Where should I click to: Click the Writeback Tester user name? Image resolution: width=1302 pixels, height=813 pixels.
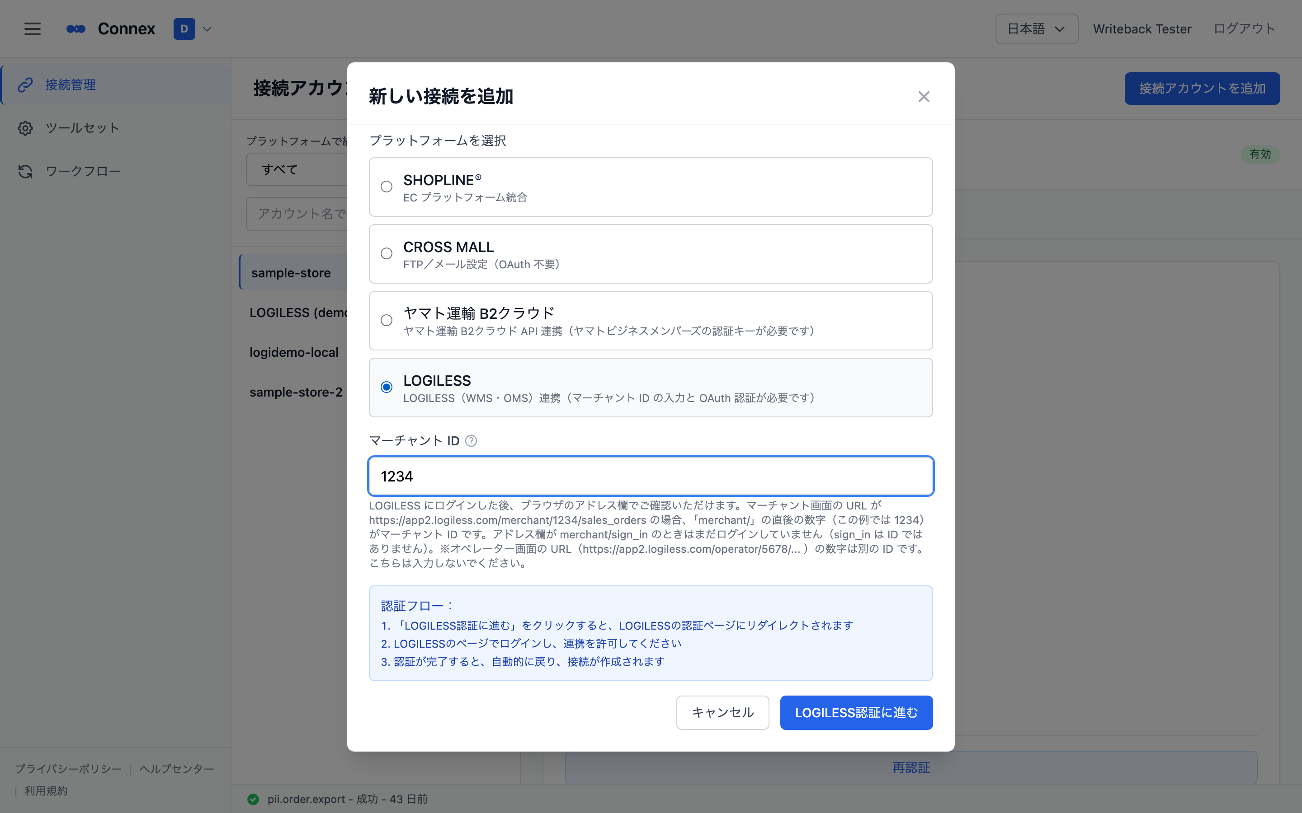[1142, 29]
